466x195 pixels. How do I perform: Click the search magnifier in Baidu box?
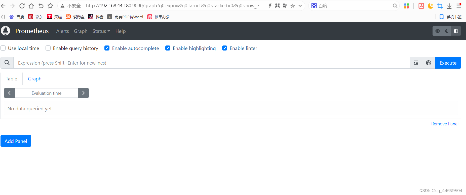coord(395,6)
